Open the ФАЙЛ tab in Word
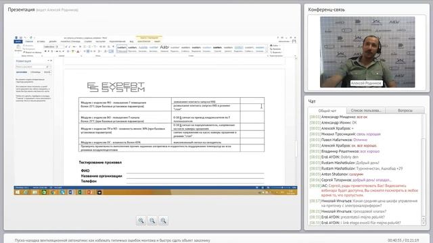 click(x=18, y=42)
